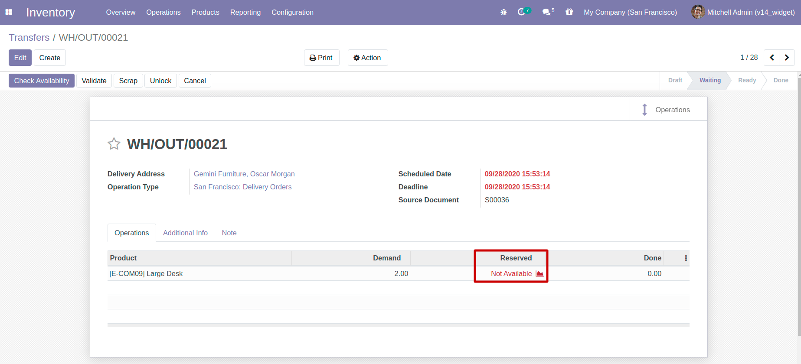Sort by the Reserved column header

478,258
